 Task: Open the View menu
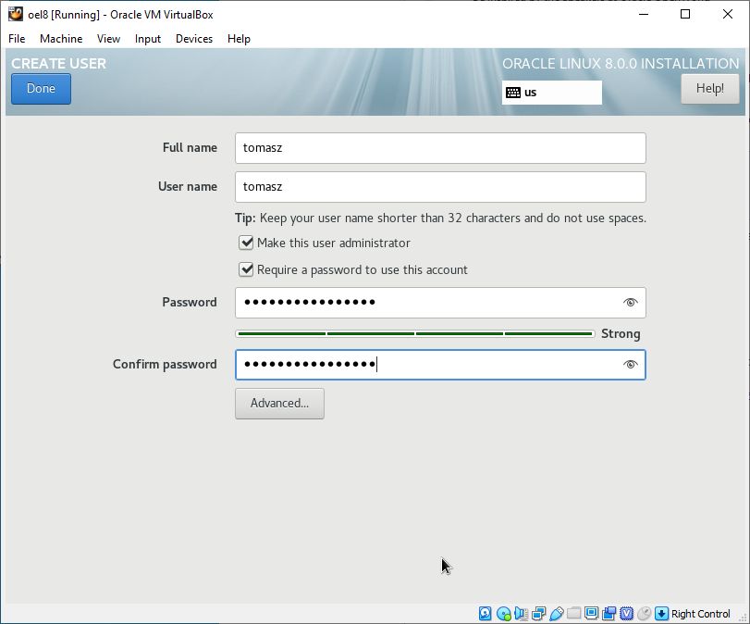click(108, 39)
